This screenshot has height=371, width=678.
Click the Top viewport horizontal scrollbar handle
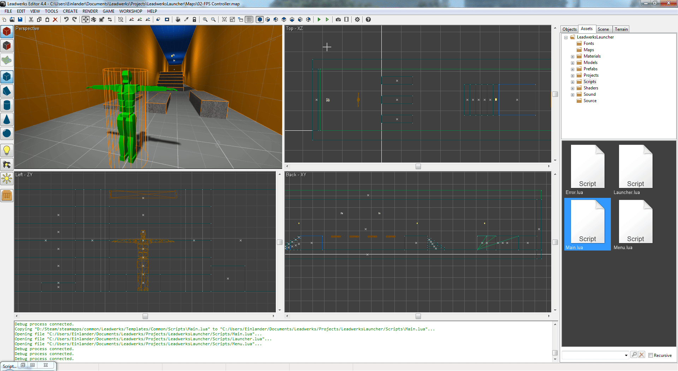418,166
